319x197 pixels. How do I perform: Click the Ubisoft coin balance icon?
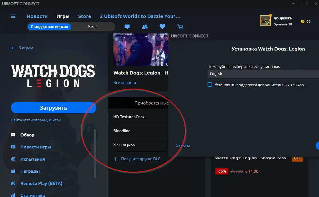303,21
